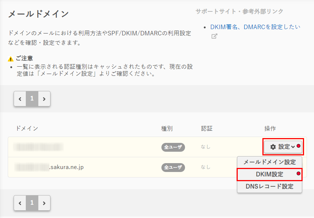The width and height of the screenshot is (314, 218).
Task: Click the 全ユーザ badge in the sakura.ne.jp row
Action: coord(173,167)
